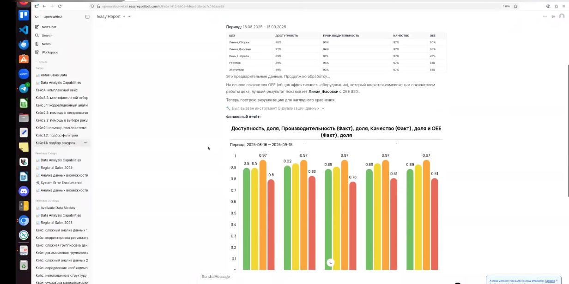This screenshot has height=284, width=569.
Task: Open the Notes section
Action: coord(46,44)
